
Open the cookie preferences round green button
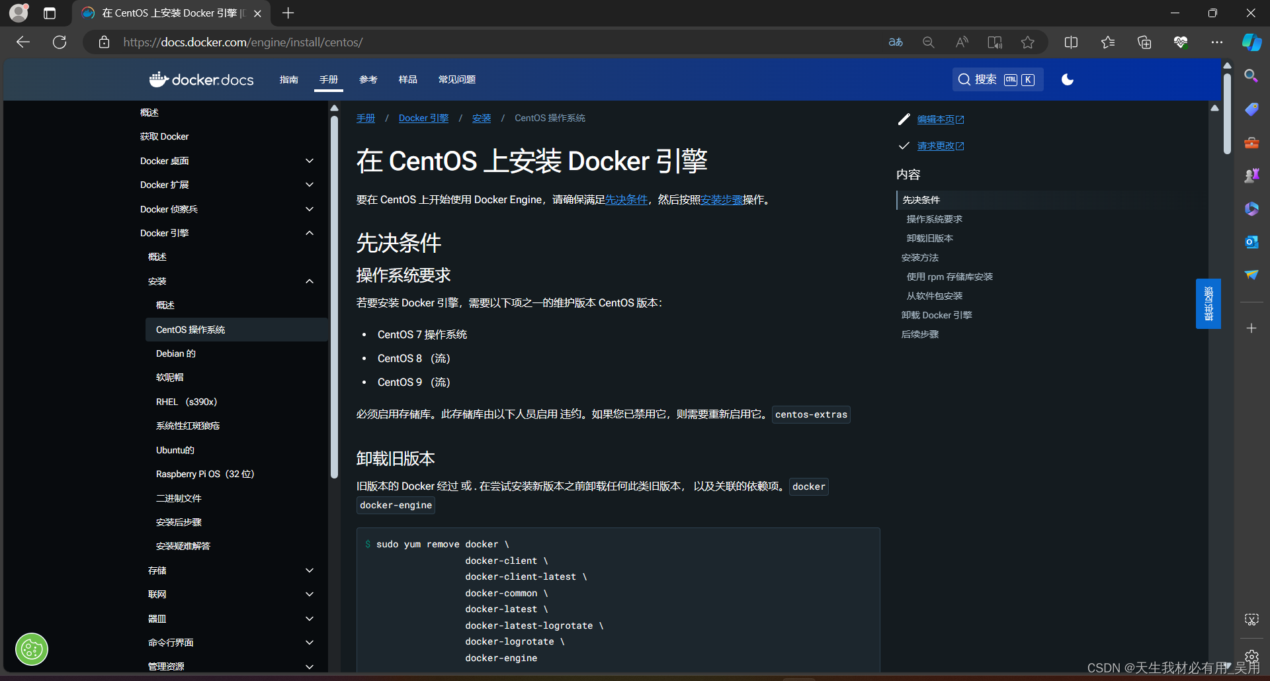[32, 649]
